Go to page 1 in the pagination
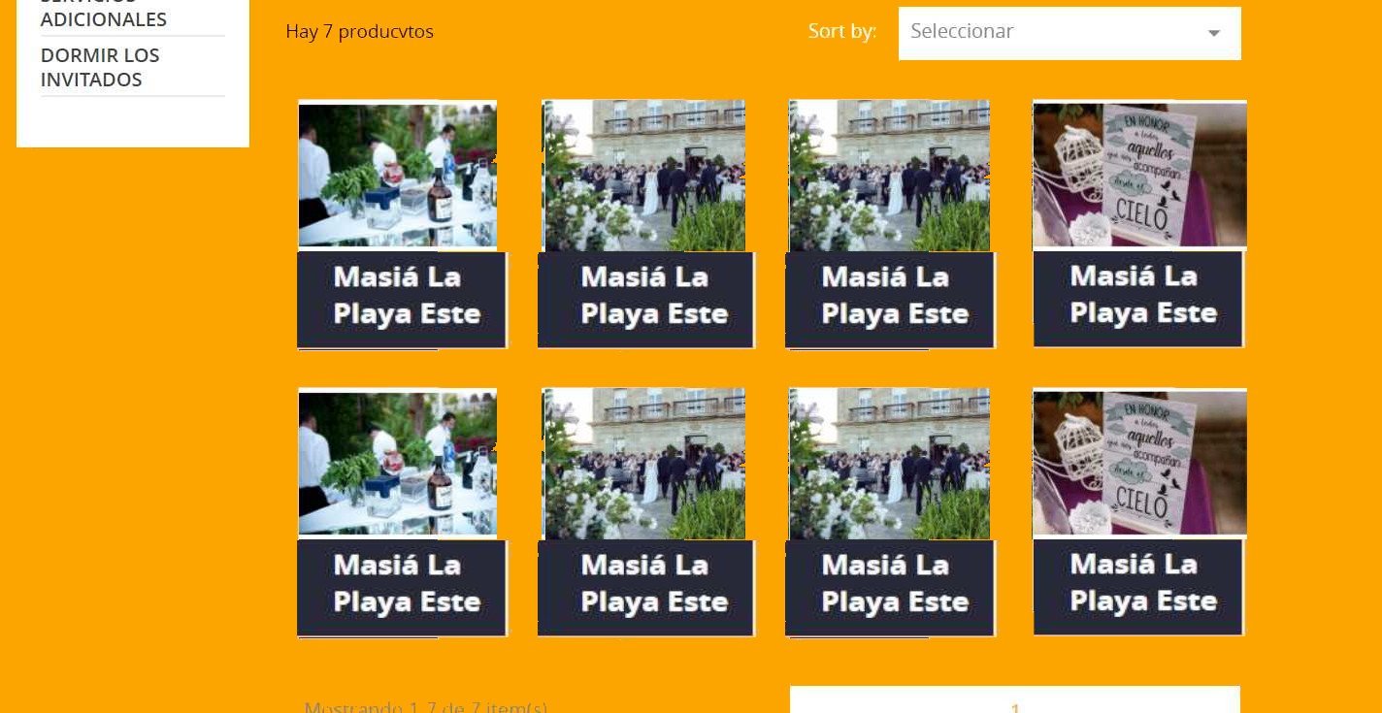This screenshot has width=1382, height=713. coord(1015,708)
